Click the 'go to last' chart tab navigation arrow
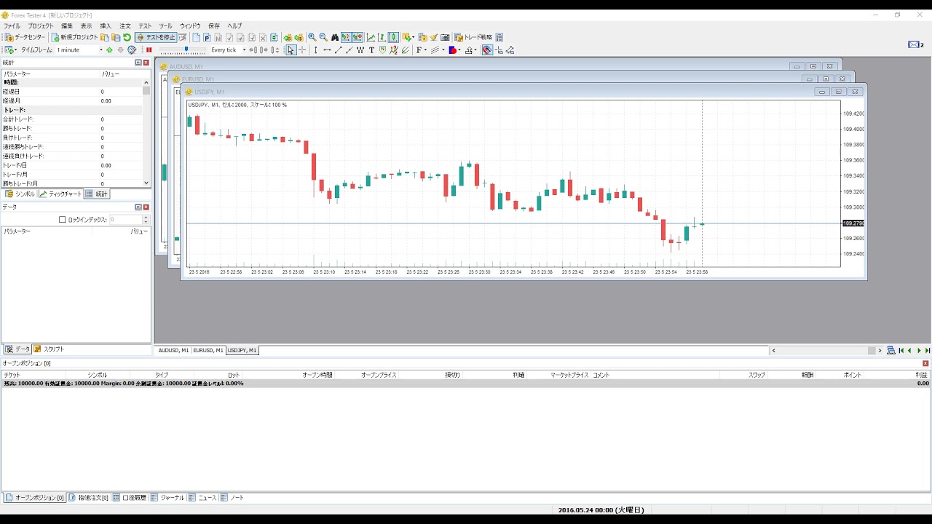Image resolution: width=932 pixels, height=524 pixels. pyautogui.click(x=928, y=351)
